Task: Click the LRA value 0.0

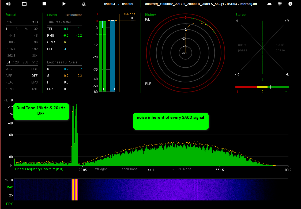Action: click(66, 89)
